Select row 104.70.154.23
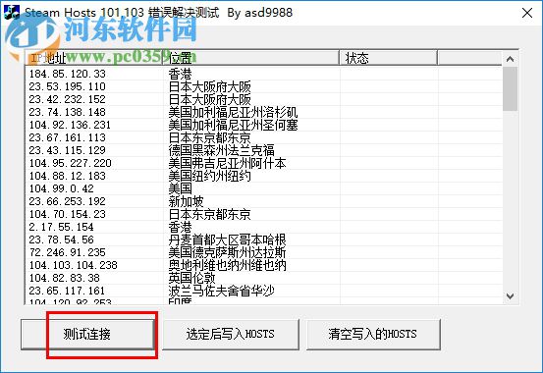Image resolution: width=543 pixels, height=373 pixels. click(264, 214)
